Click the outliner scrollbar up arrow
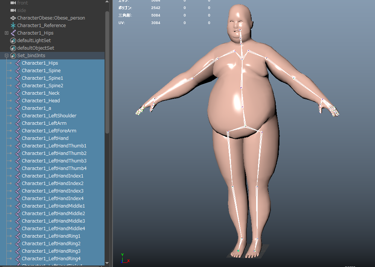The image size is (375, 267). pos(107,2)
